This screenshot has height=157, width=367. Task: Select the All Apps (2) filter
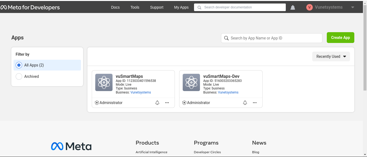[x=19, y=65]
